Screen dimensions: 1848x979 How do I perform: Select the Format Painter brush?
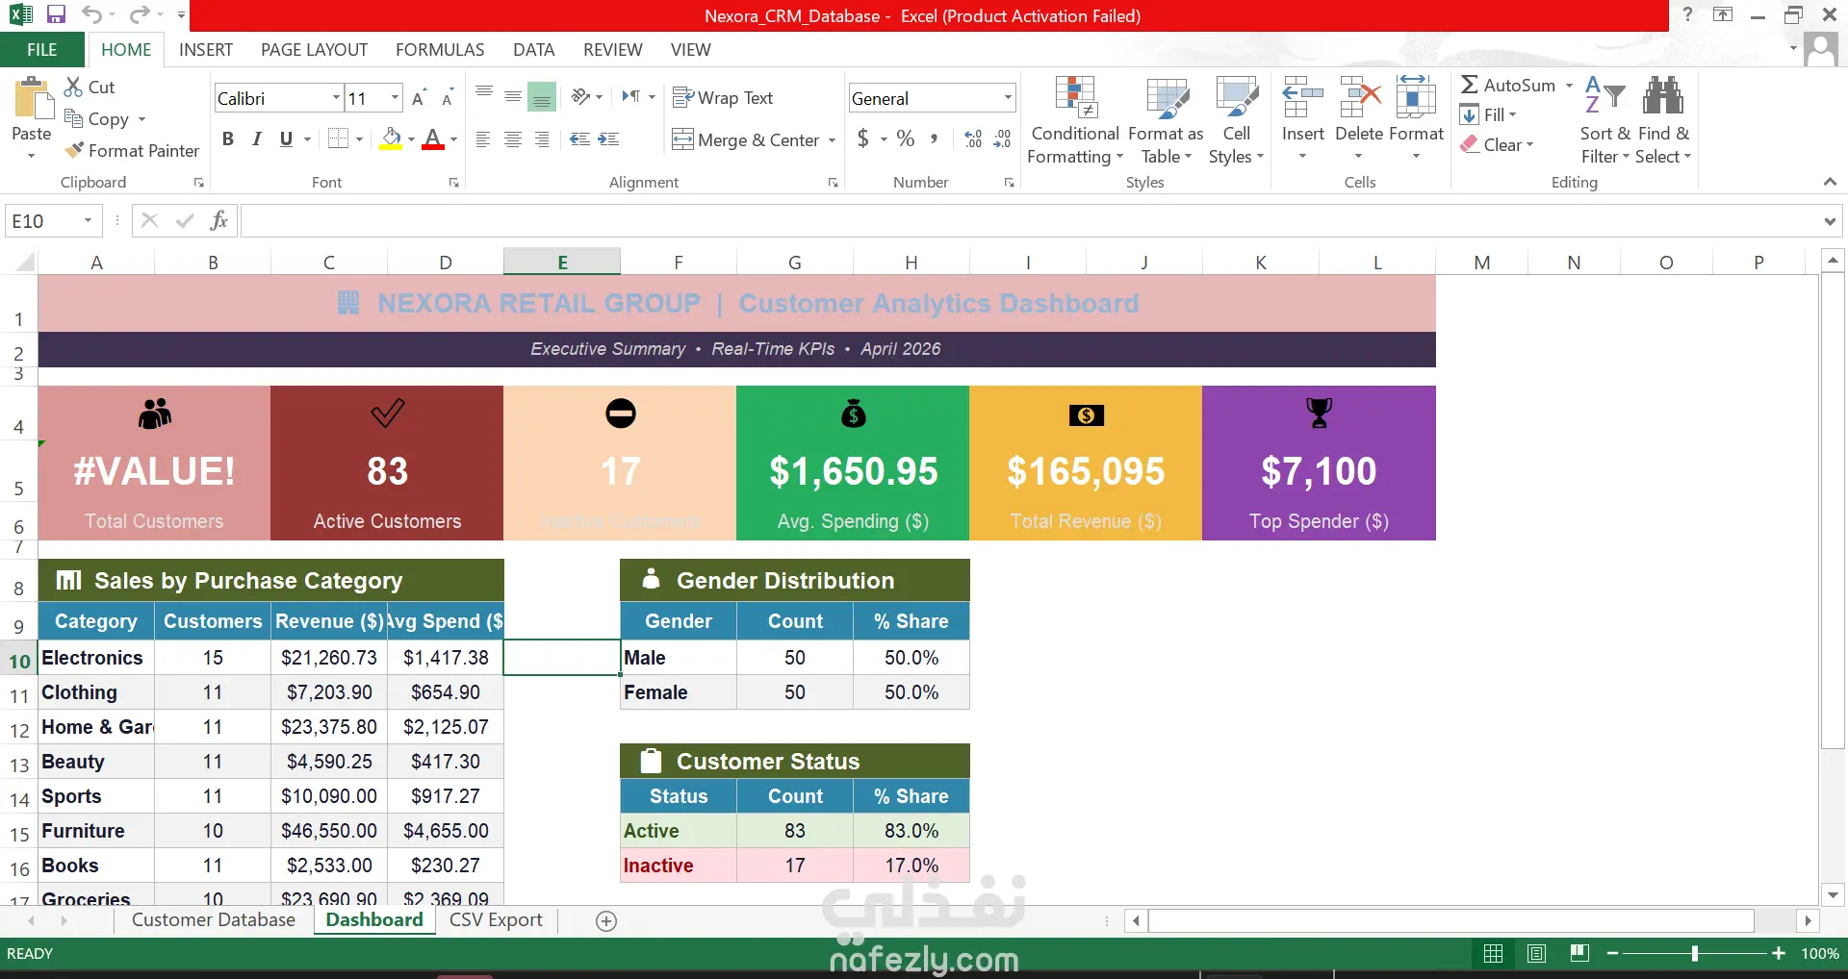pyautogui.click(x=74, y=150)
